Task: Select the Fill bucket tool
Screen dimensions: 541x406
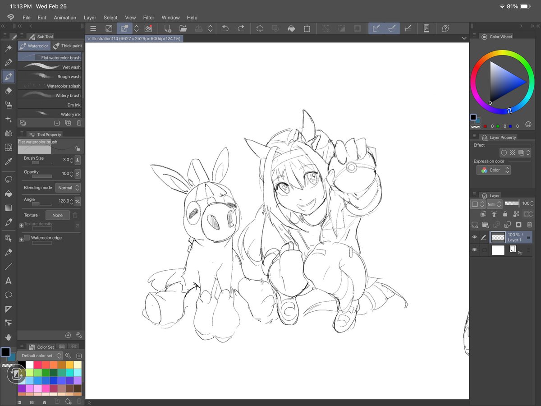Action: click(x=9, y=194)
